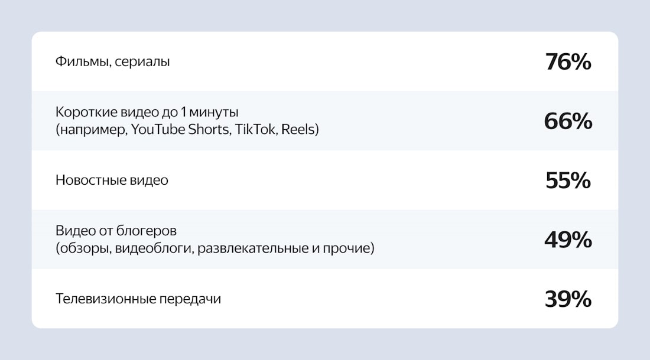Click the "Новостные видео" label
Image resolution: width=650 pixels, height=360 pixels.
112,180
